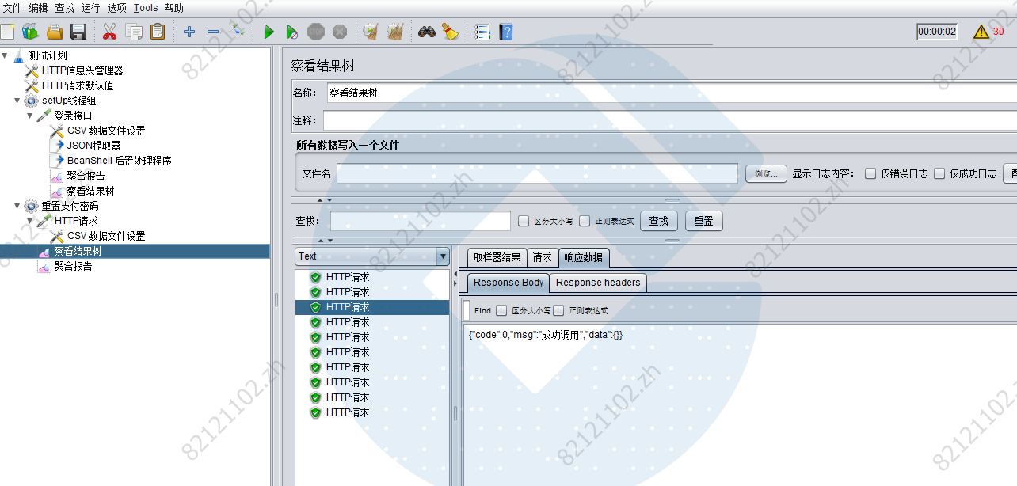Open the Templates toolbar icon
1017x486 pixels.
[30, 32]
